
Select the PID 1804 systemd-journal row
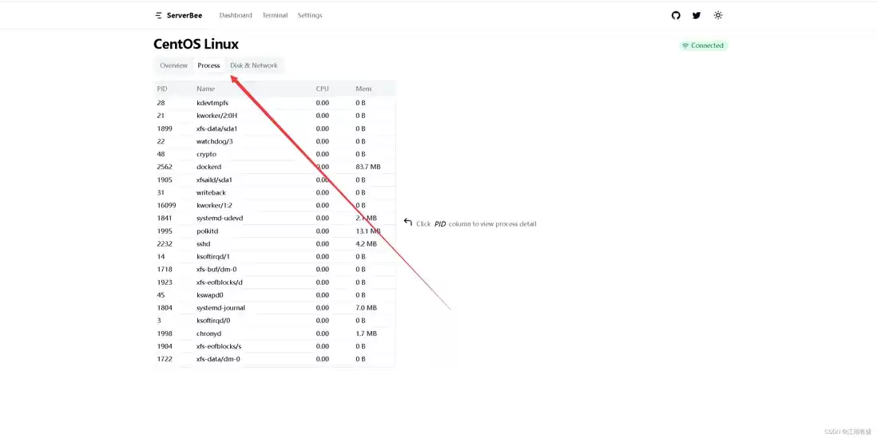click(x=275, y=308)
